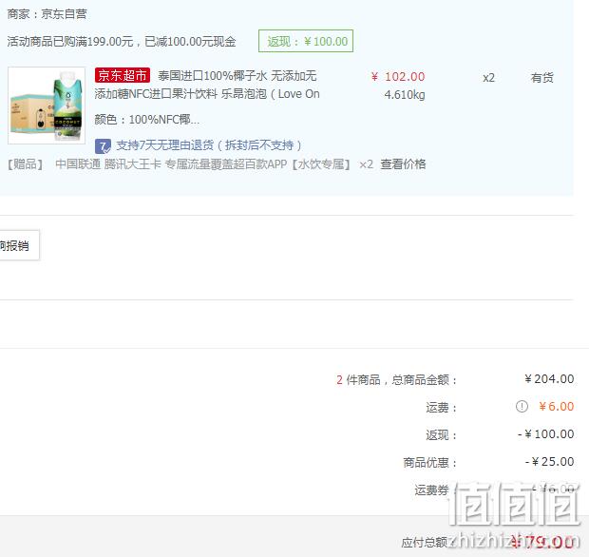Click the 报销 button
The height and width of the screenshot is (557, 589).
[20, 245]
